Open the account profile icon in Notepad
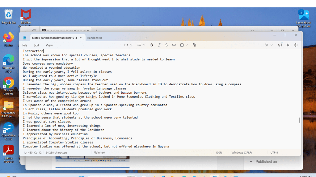The height and width of the screenshot is (177, 316). [x=288, y=45]
